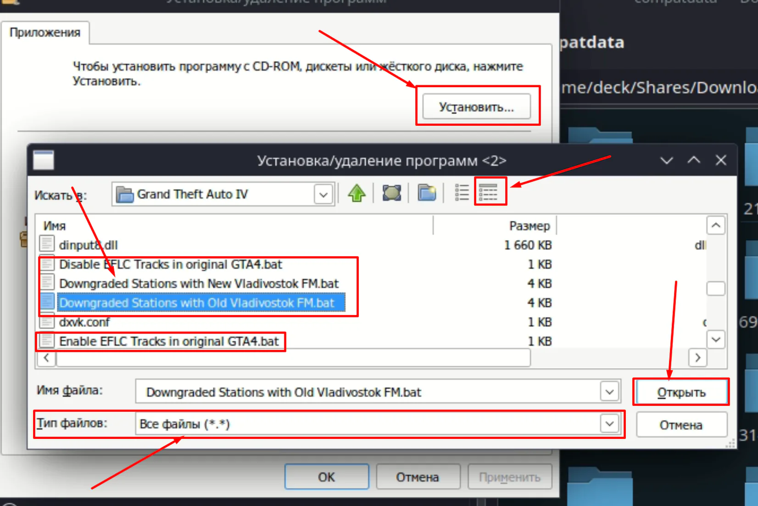Click the vertical scrollbar thumb in file list
This screenshot has height=506, width=758.
point(716,289)
